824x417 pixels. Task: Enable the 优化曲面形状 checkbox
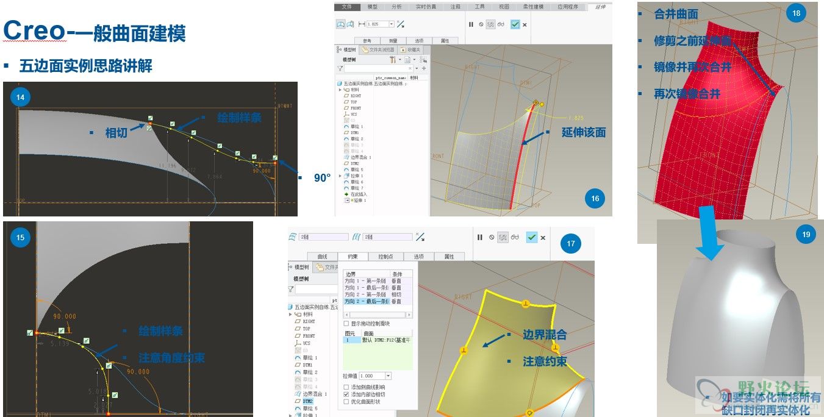pyautogui.click(x=346, y=402)
